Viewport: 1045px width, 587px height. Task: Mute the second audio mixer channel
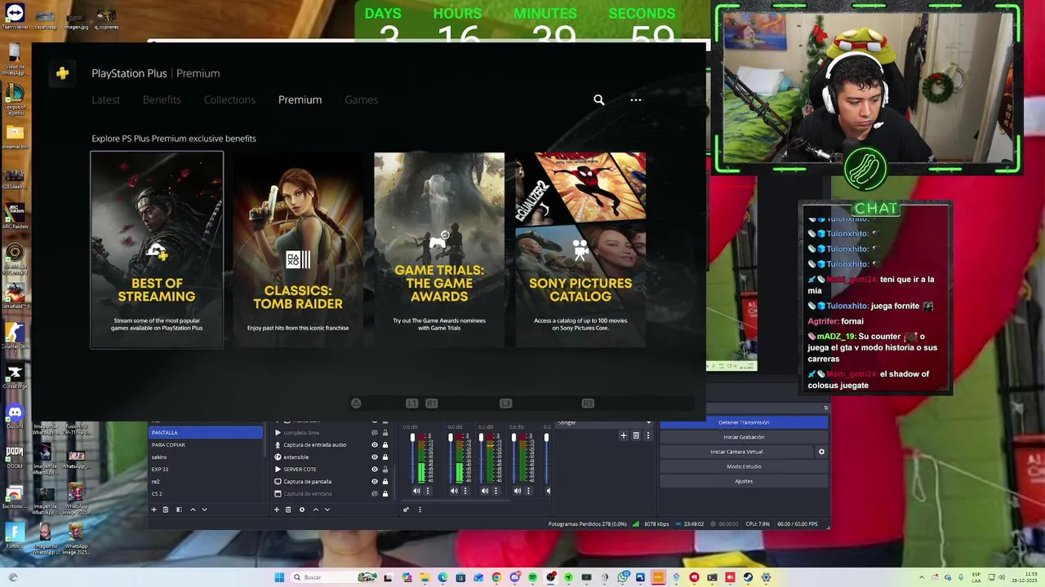click(454, 491)
